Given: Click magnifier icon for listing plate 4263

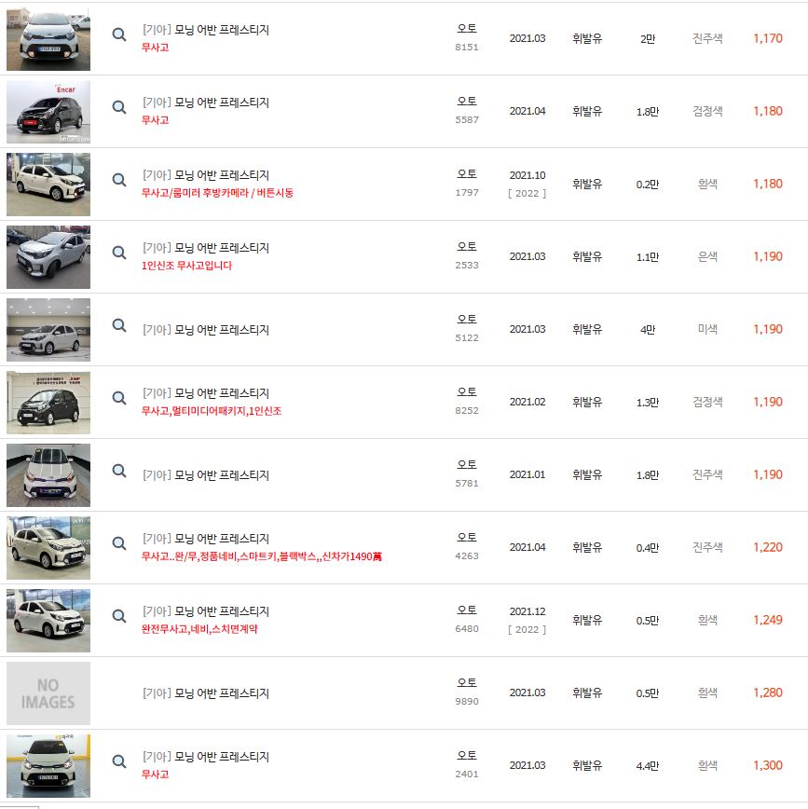Looking at the screenshot, I should pyautogui.click(x=119, y=543).
